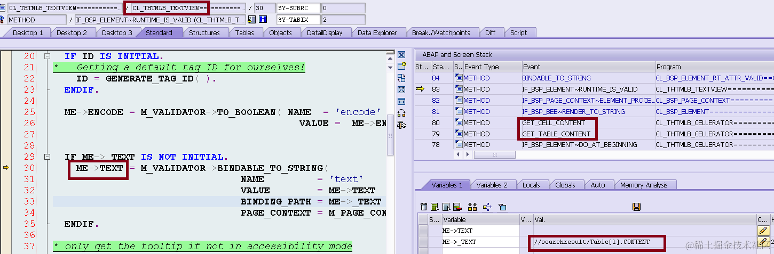The image size is (774, 254).
Task: Click the ME->_TEXT variable name cell
Action: point(480,242)
